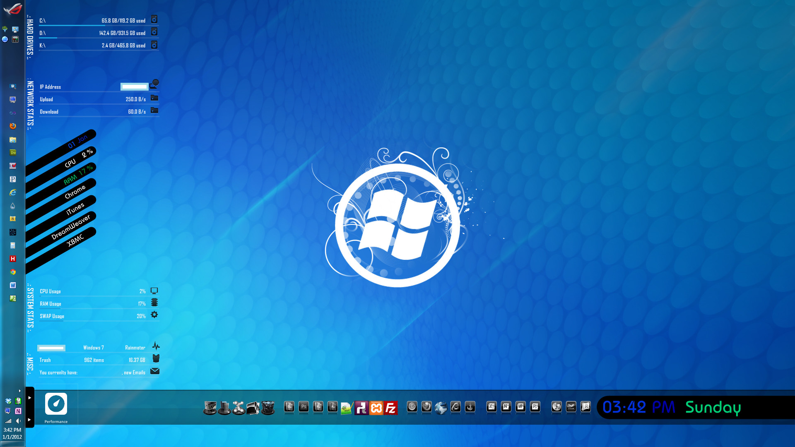Open the Recycle Bin icon in dock

coord(268,408)
